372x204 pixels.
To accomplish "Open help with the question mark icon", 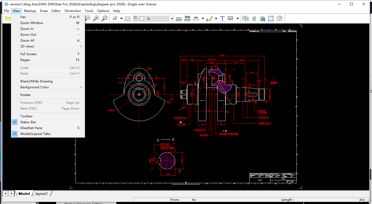I will 280,18.
